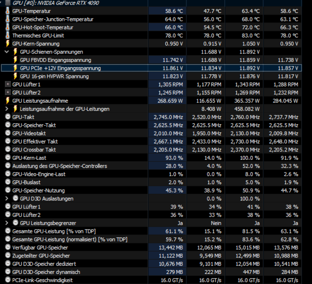Image resolution: width=312 pixels, height=284 pixels.
Task: Click the GPU Lüfter1 value 1,305 RPM
Action: click(x=171, y=84)
